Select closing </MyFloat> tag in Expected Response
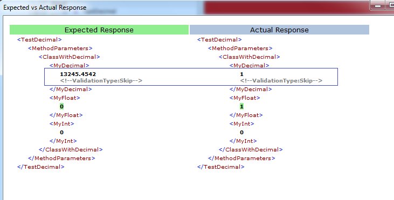Screen dimensions: 394x200 pyautogui.click(x=66, y=115)
